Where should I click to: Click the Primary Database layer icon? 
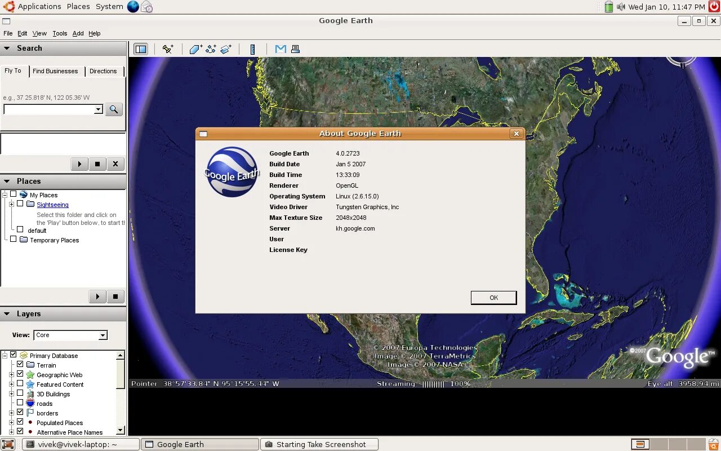(24, 355)
